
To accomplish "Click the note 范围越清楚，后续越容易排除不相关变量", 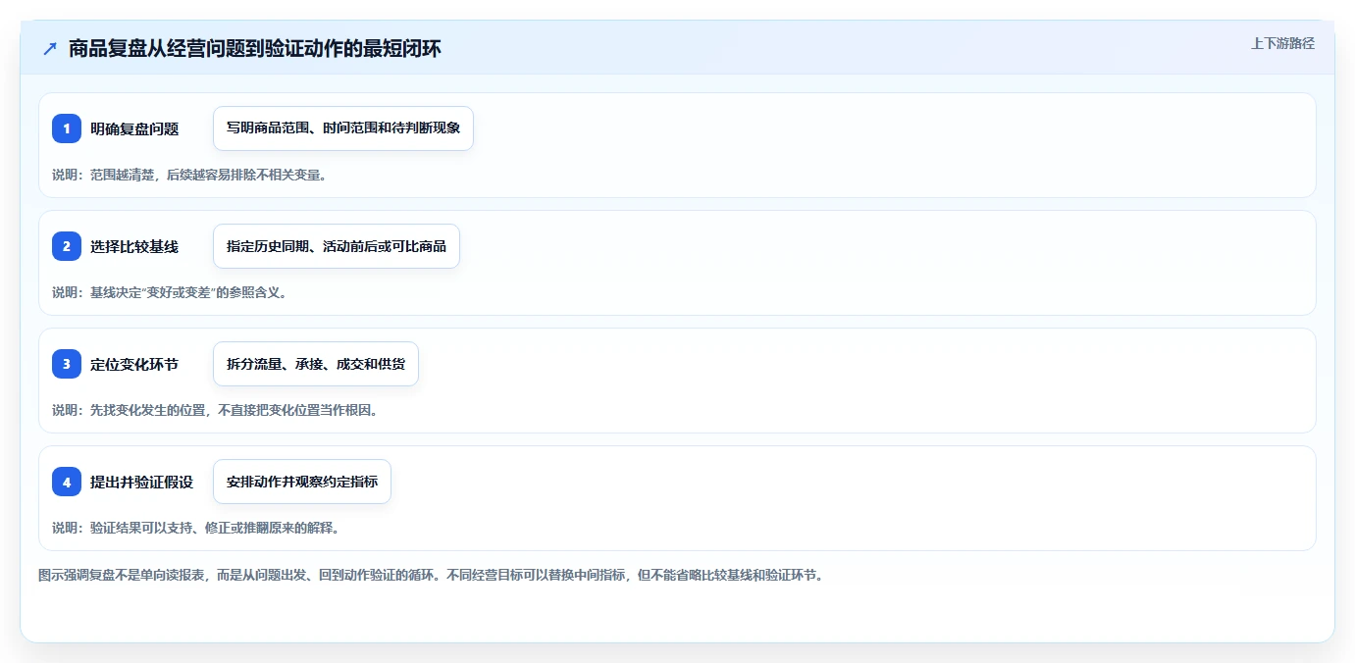I will [x=189, y=175].
